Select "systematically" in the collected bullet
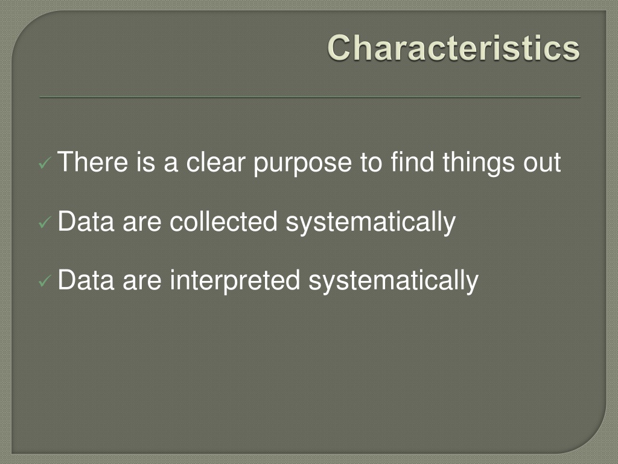 coord(371,223)
